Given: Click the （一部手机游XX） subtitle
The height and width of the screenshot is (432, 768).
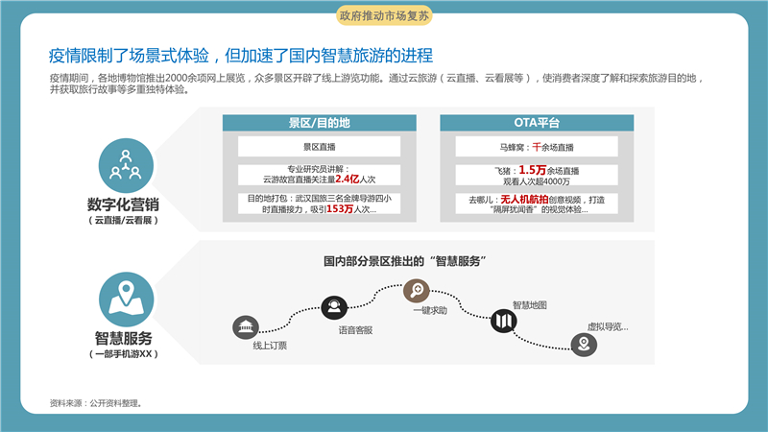Looking at the screenshot, I should 124,354.
